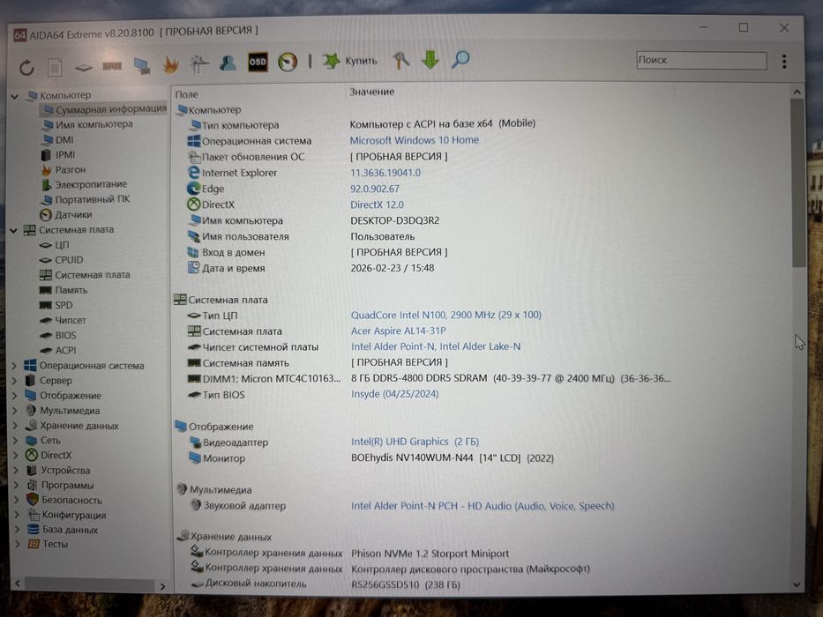Open the gauge sensor panel icon

tap(287, 62)
